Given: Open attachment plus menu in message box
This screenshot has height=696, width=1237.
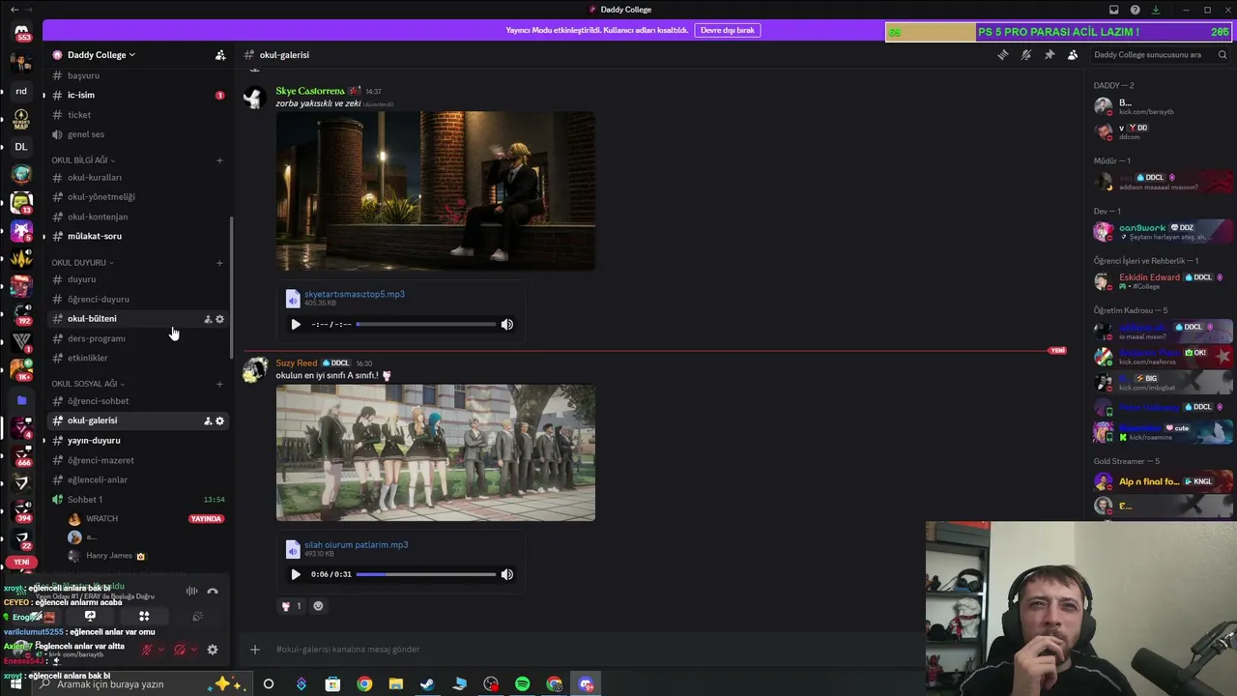Looking at the screenshot, I should (x=255, y=650).
